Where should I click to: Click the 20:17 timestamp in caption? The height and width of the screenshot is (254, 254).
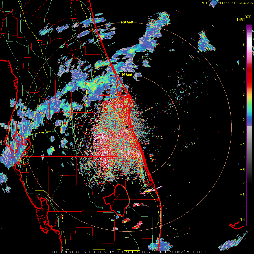[200, 252]
